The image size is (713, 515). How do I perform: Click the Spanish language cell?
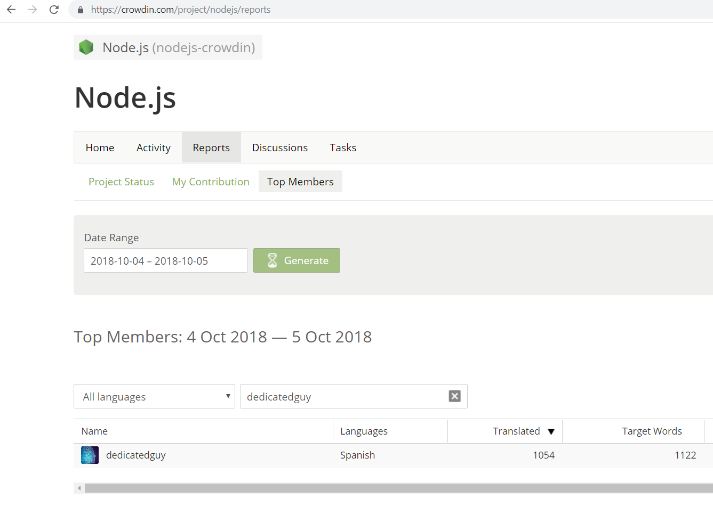point(357,455)
